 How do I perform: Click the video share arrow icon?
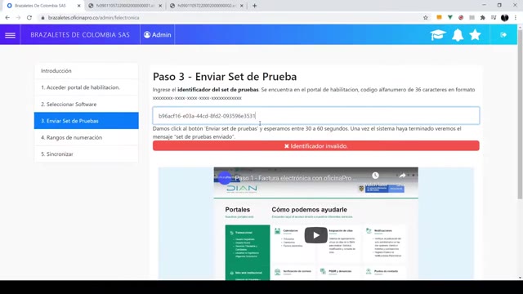click(402, 176)
